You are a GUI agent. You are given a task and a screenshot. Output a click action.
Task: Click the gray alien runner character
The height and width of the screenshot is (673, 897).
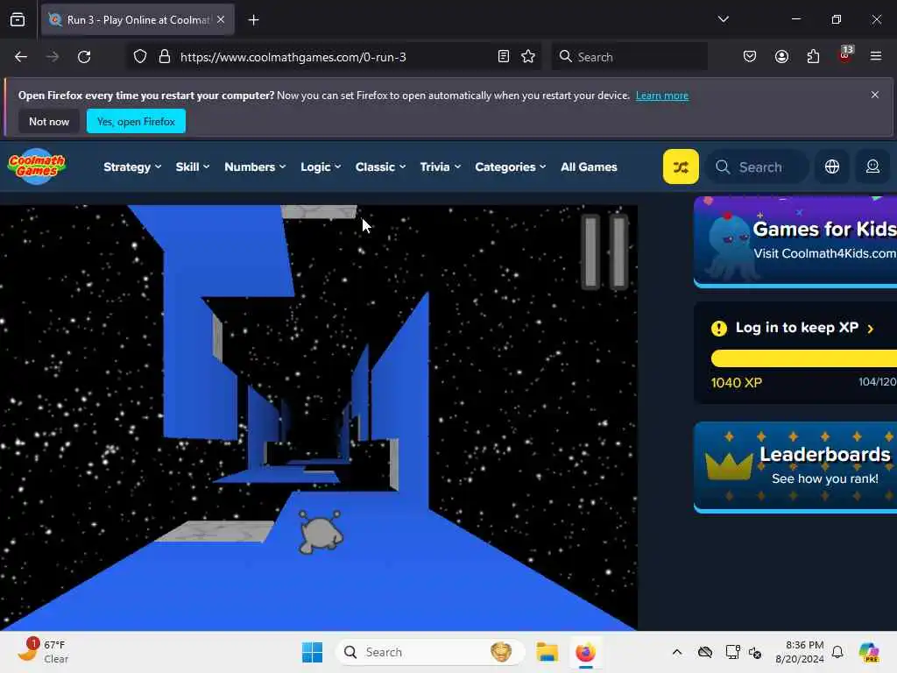[321, 532]
